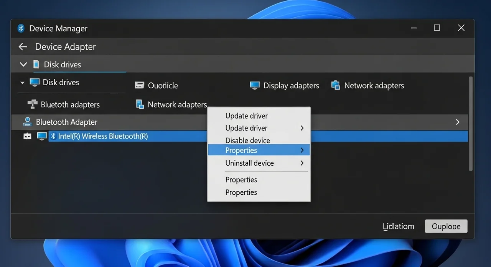This screenshot has width=491, height=267.
Task: Collapse the Disk drives tree node triangle
Action: (22, 83)
